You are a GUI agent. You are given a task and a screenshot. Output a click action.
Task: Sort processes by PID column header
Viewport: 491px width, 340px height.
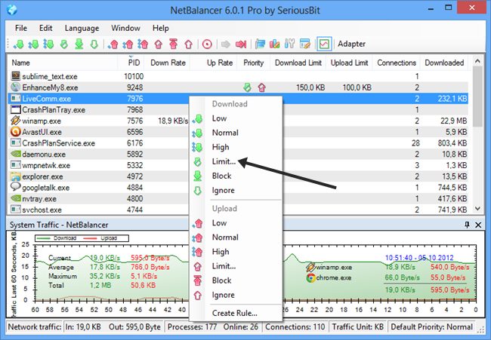(134, 63)
